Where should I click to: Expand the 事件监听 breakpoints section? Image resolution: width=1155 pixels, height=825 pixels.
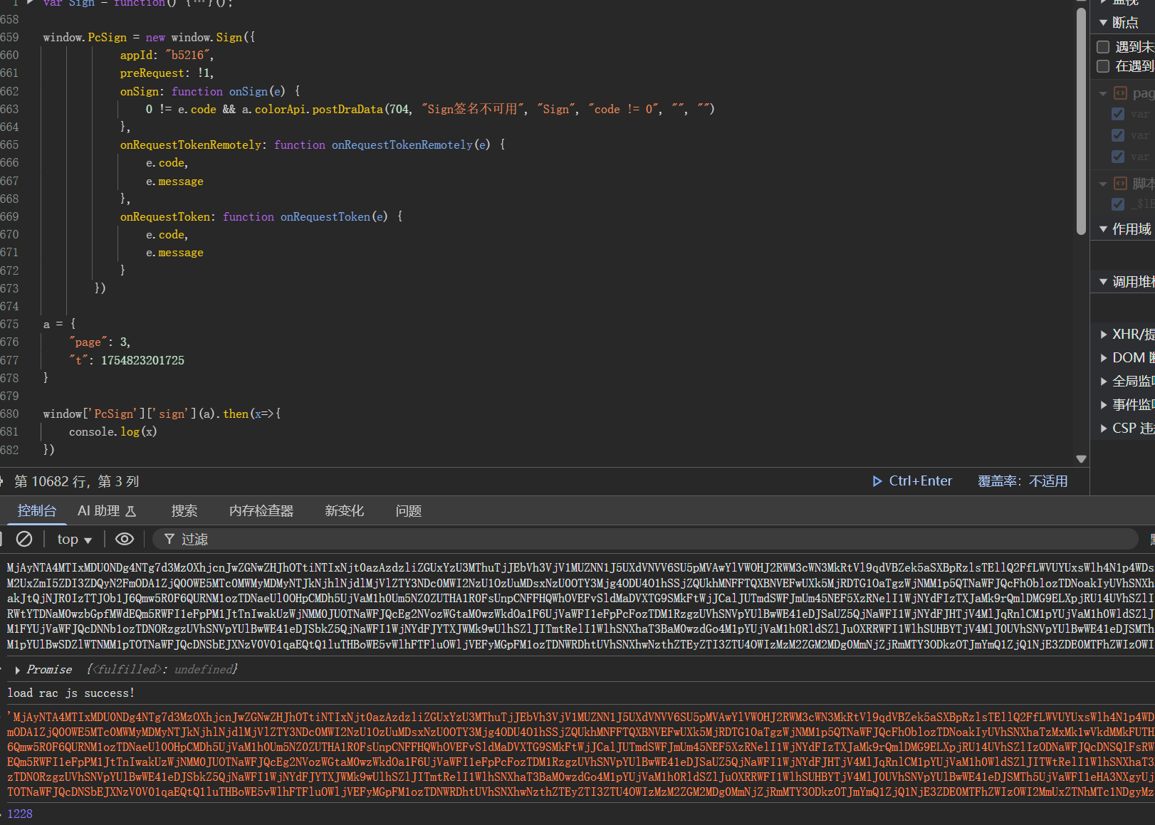(x=1104, y=404)
